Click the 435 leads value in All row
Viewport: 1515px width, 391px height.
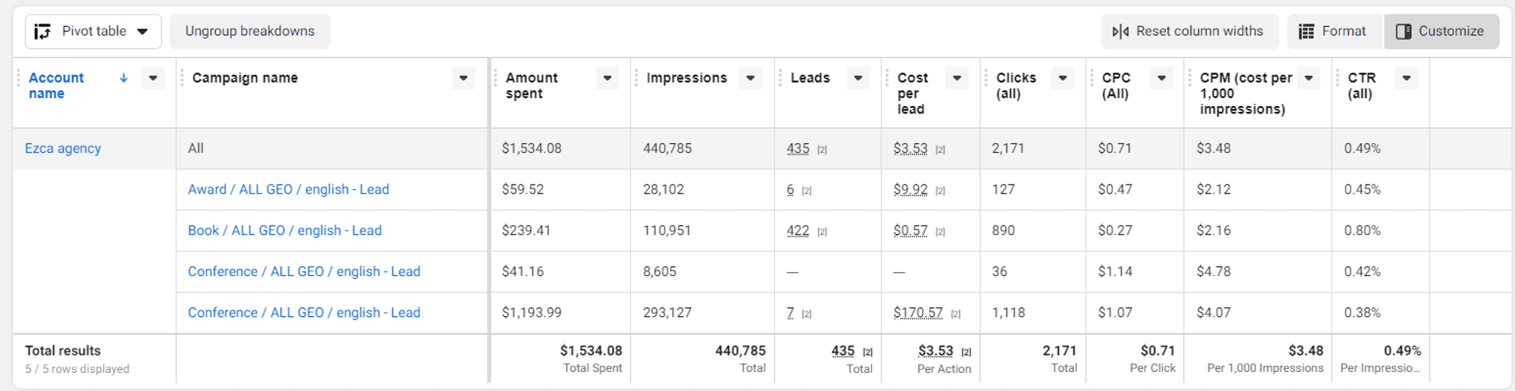pos(798,148)
